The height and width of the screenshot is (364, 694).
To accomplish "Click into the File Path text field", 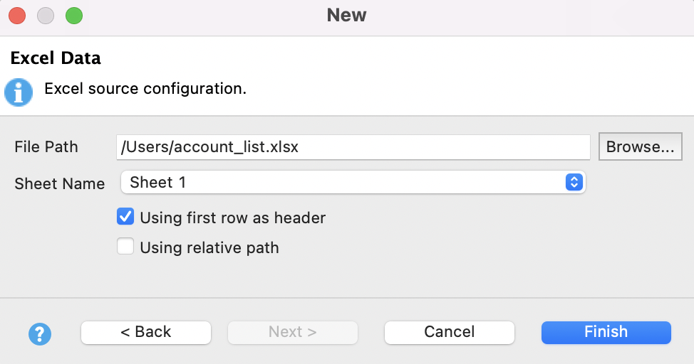I will 353,147.
